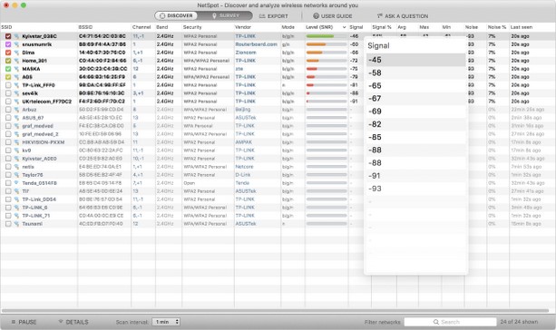Click the Ask a Question icon
This screenshot has width=556, height=330.
click(380, 16)
